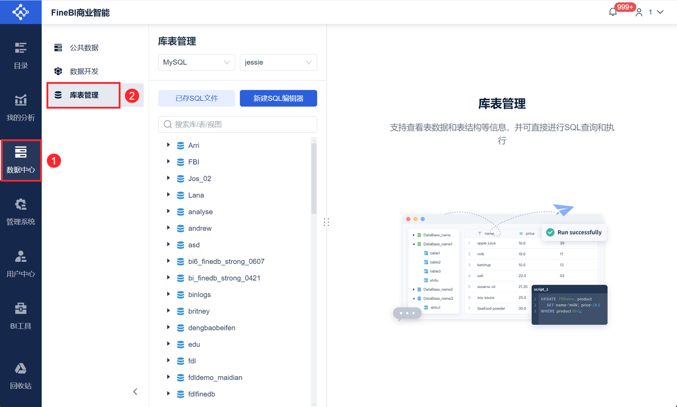Expand the bi6_finedb_strong_0607 node
Viewport: 677px width, 407px height.
tap(168, 261)
